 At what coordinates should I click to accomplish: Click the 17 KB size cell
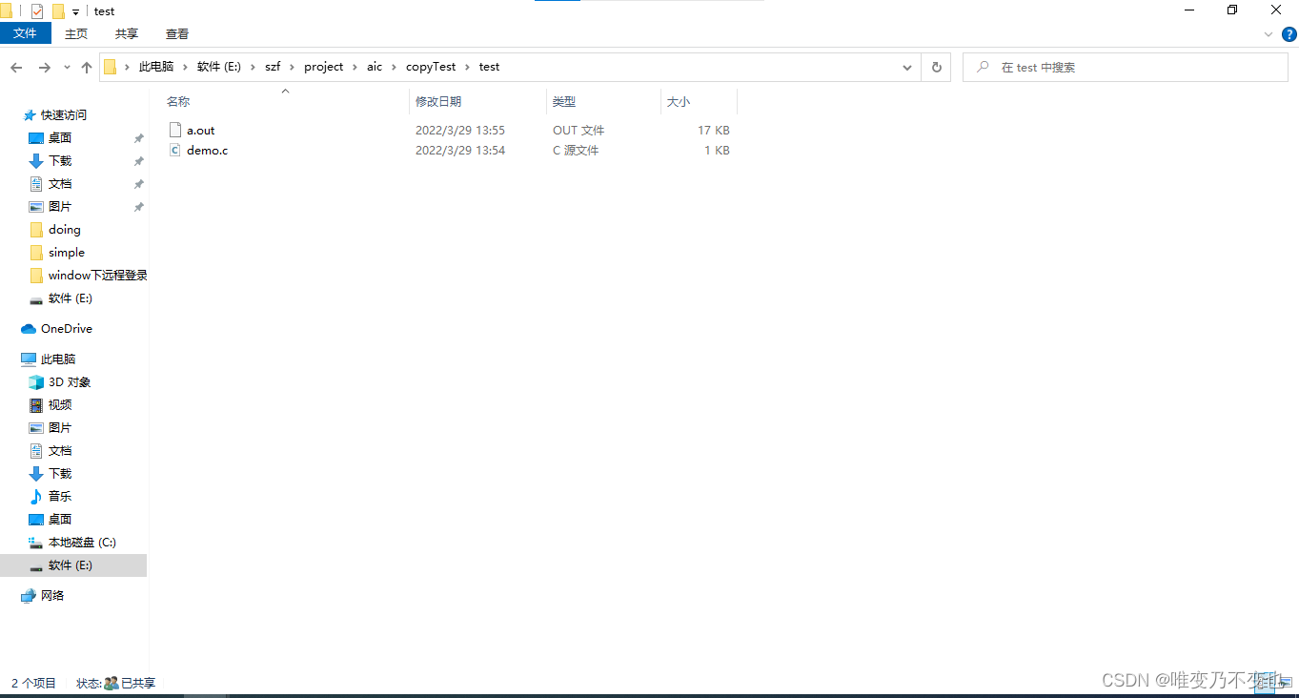[714, 130]
